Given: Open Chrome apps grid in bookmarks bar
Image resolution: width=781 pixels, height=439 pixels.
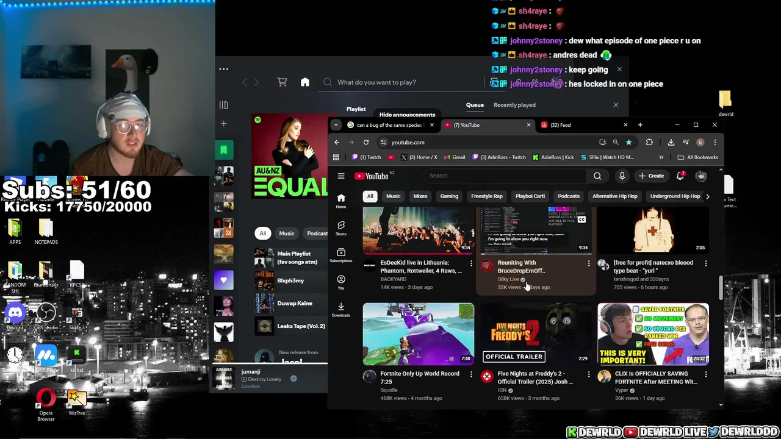Looking at the screenshot, I should click(x=336, y=157).
